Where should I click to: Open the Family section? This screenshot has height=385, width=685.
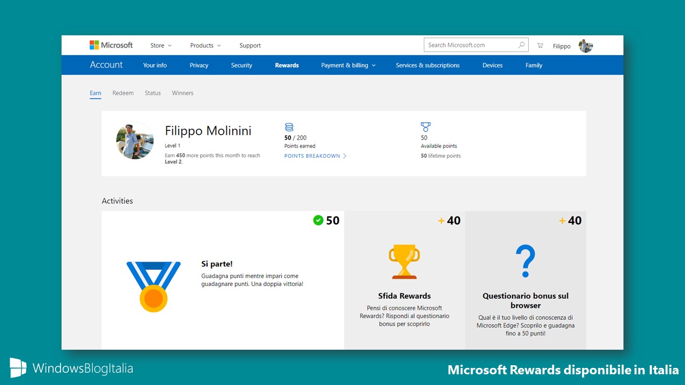pyautogui.click(x=534, y=65)
